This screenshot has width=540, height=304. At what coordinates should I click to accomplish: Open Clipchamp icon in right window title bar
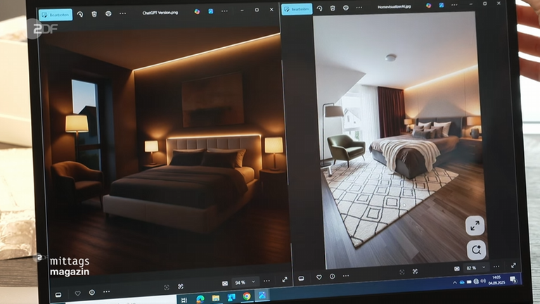pyautogui.click(x=442, y=6)
